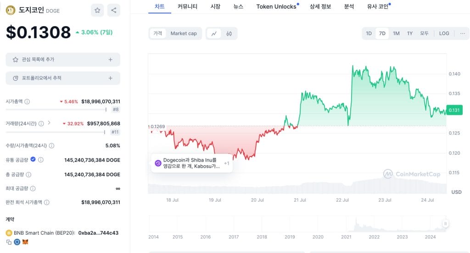Image resolution: width=470 pixels, height=253 pixels.
Task: Switch to candlestick chart view
Action: pos(229,34)
